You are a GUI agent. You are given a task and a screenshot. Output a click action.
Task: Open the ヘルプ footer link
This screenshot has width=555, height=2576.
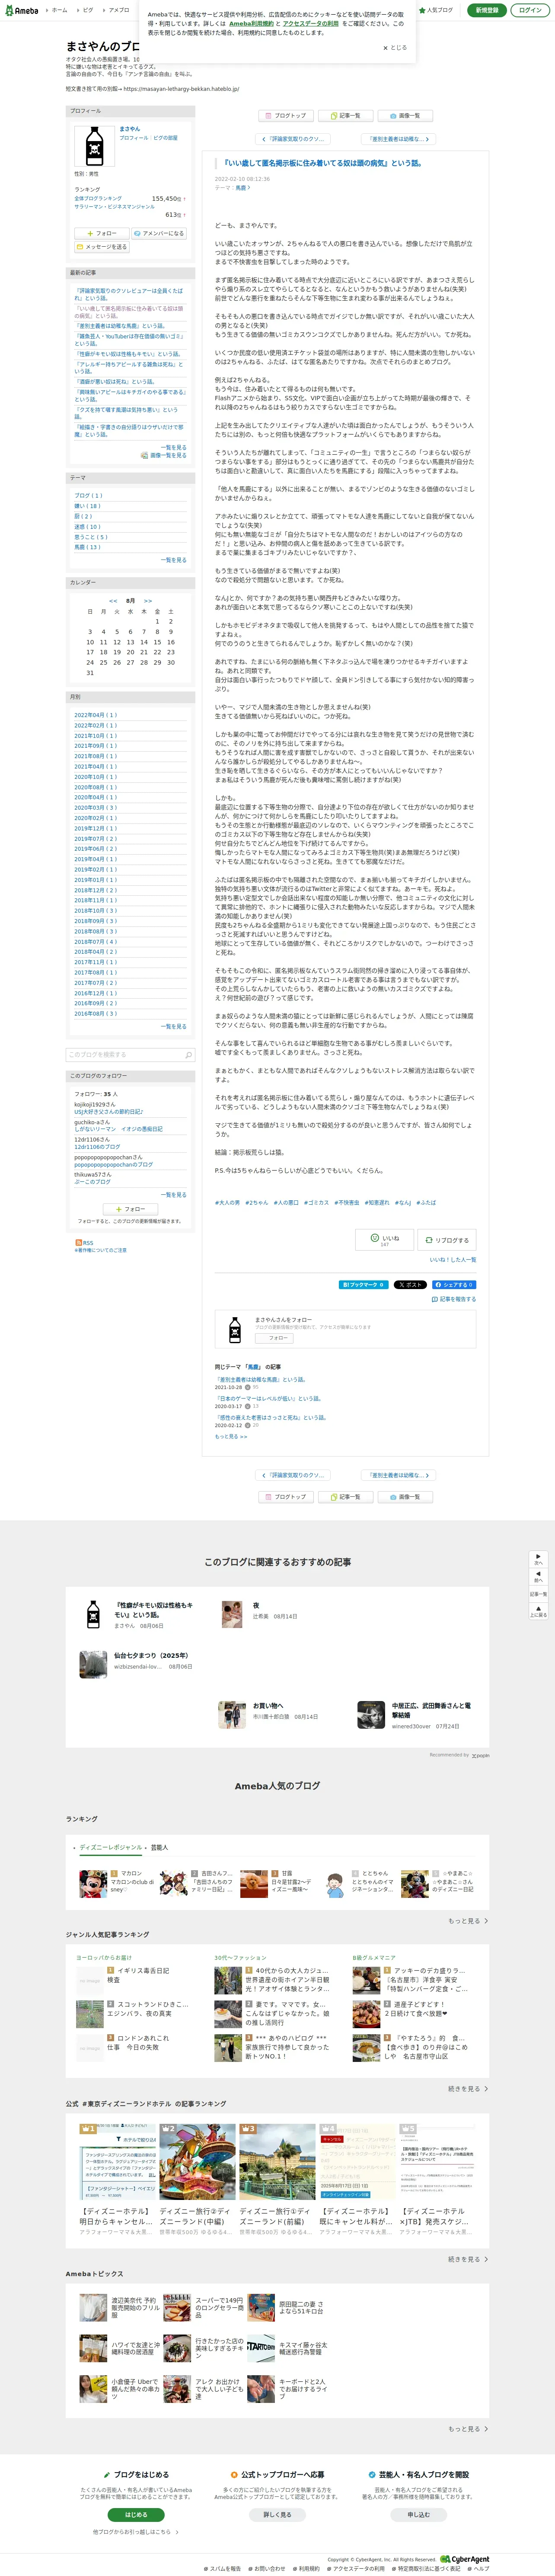479,2568
